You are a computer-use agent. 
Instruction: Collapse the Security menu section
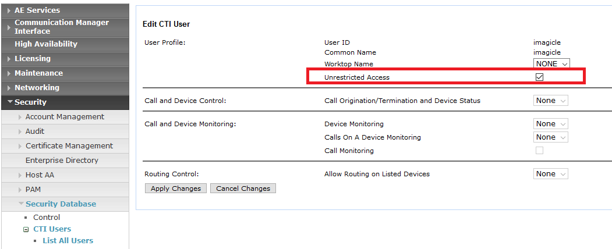(x=30, y=102)
